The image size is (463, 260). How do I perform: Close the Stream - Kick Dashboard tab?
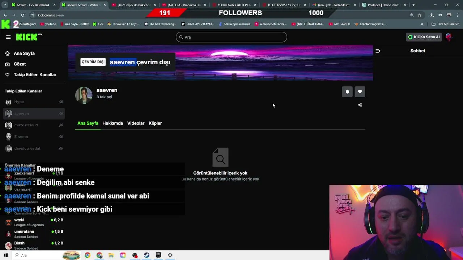tap(55, 5)
